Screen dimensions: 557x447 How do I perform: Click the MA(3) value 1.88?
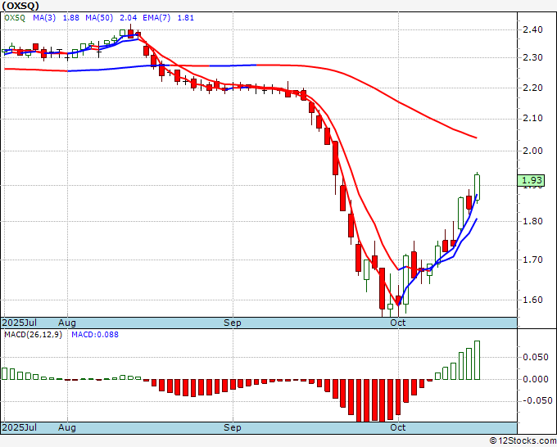click(x=71, y=18)
